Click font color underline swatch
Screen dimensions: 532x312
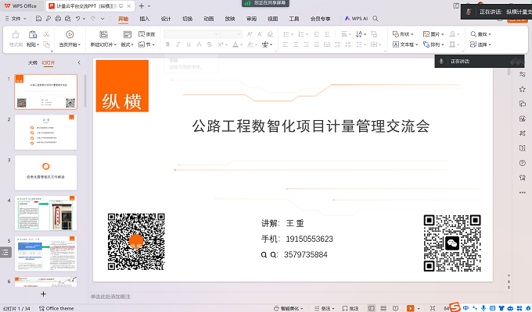235,44
